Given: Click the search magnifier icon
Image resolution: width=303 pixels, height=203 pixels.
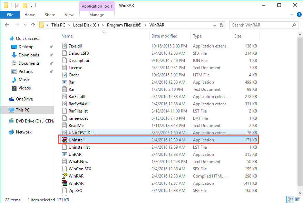Looking at the screenshot, I should coord(294,25).
